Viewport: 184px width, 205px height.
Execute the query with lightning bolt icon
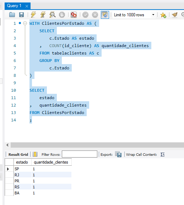[x=33, y=15]
